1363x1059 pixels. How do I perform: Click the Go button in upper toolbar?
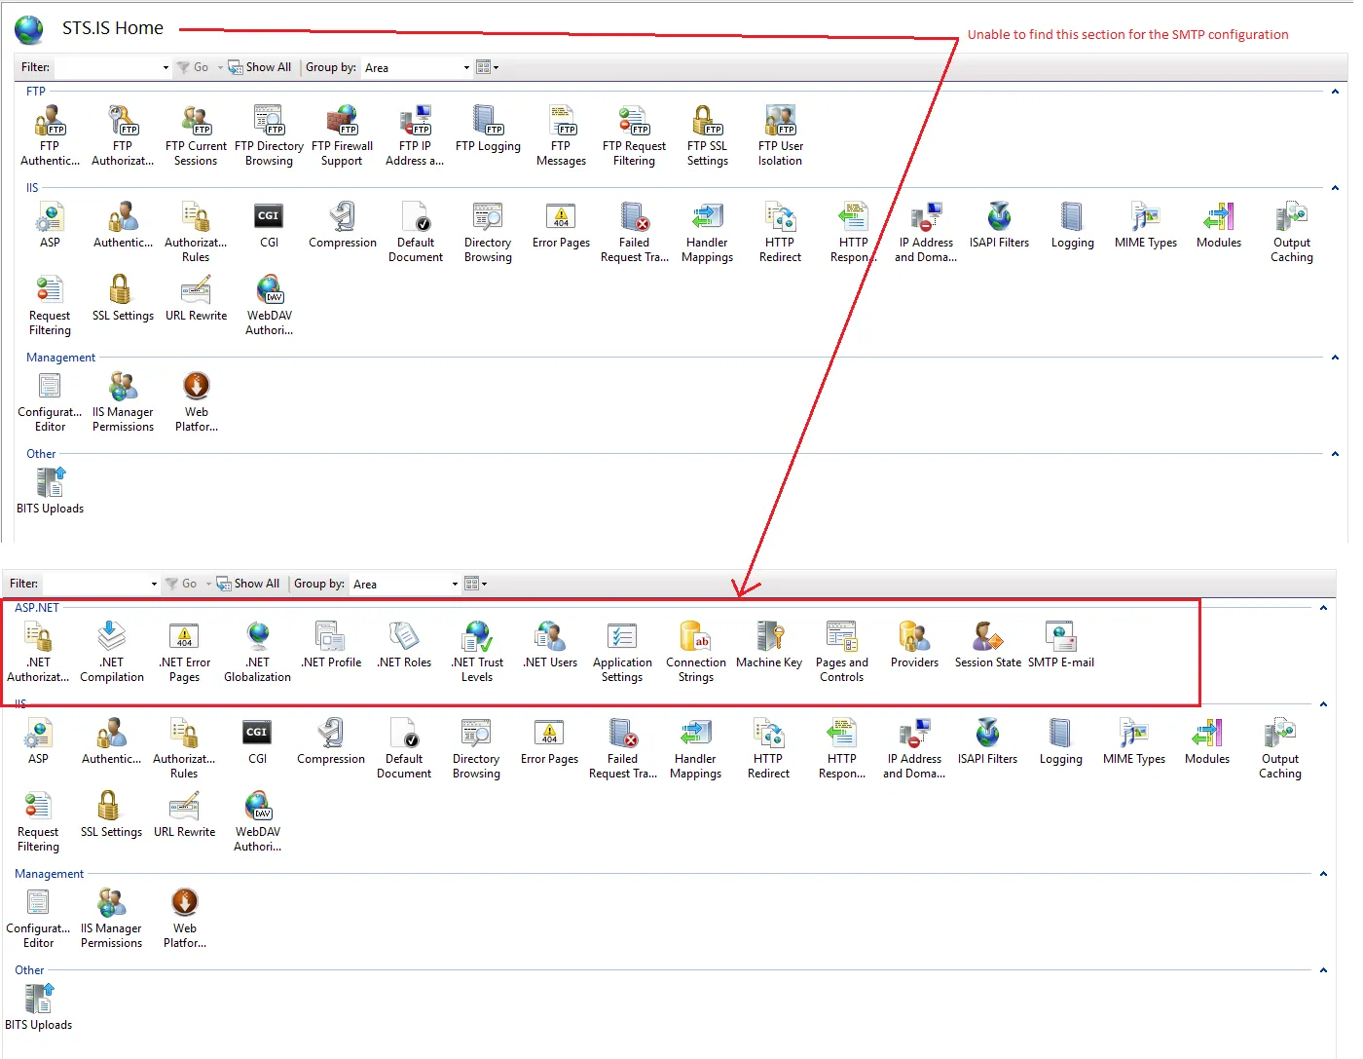click(x=194, y=67)
